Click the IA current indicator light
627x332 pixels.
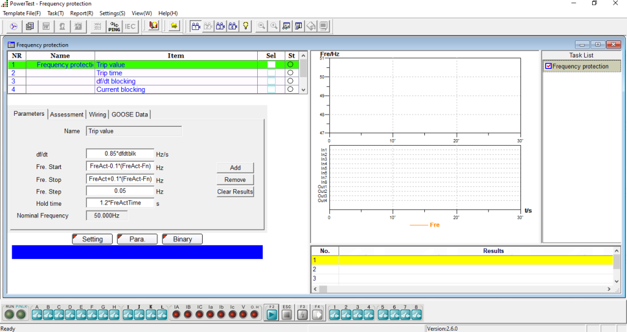click(x=176, y=314)
